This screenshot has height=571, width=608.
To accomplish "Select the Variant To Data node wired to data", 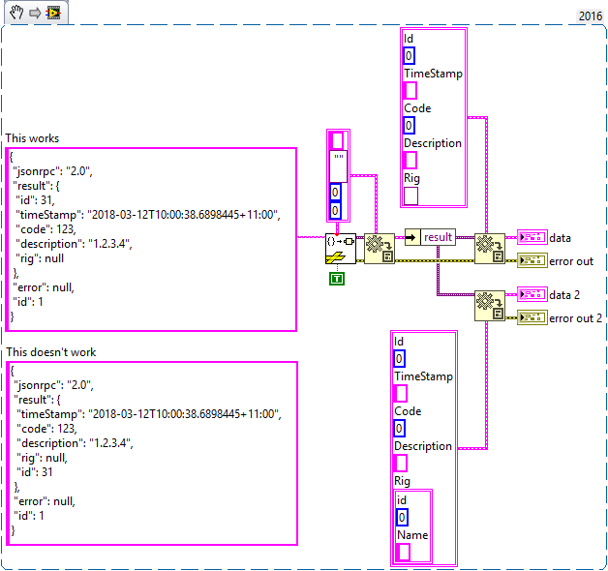I will pyautogui.click(x=488, y=248).
